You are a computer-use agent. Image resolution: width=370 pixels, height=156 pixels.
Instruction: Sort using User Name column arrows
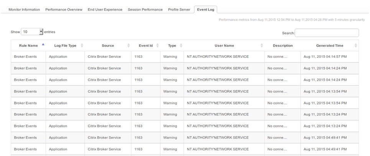click(x=261, y=45)
